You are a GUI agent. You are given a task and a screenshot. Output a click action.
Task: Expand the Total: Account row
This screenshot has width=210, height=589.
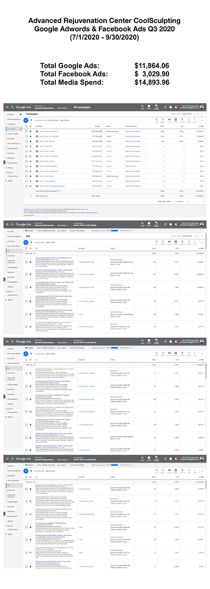(31, 196)
